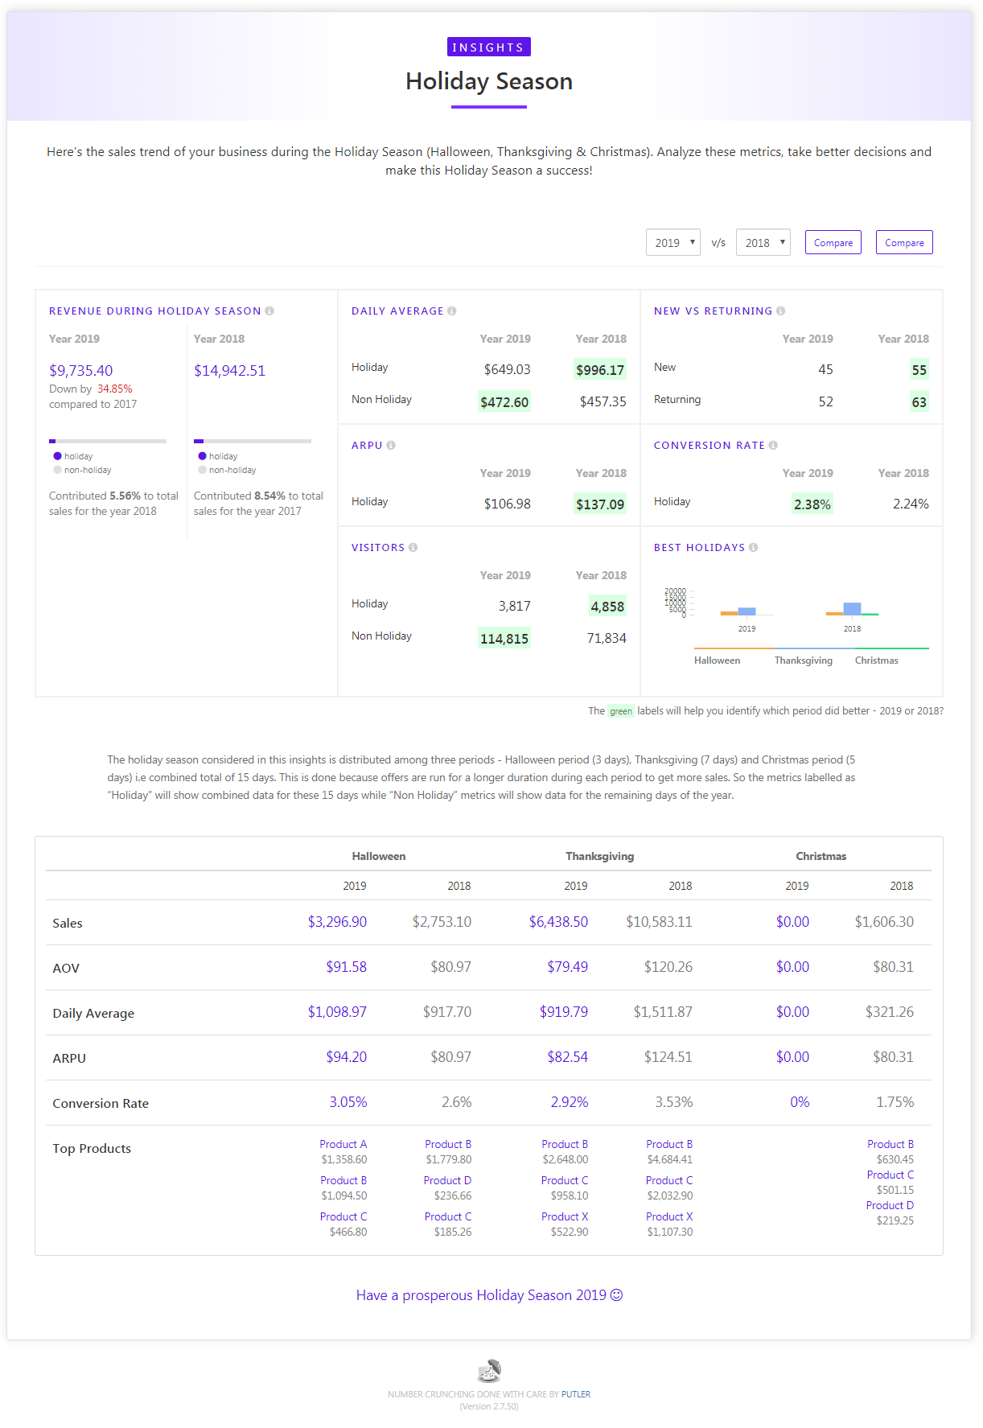Click the Halloween column header in table

point(379,857)
